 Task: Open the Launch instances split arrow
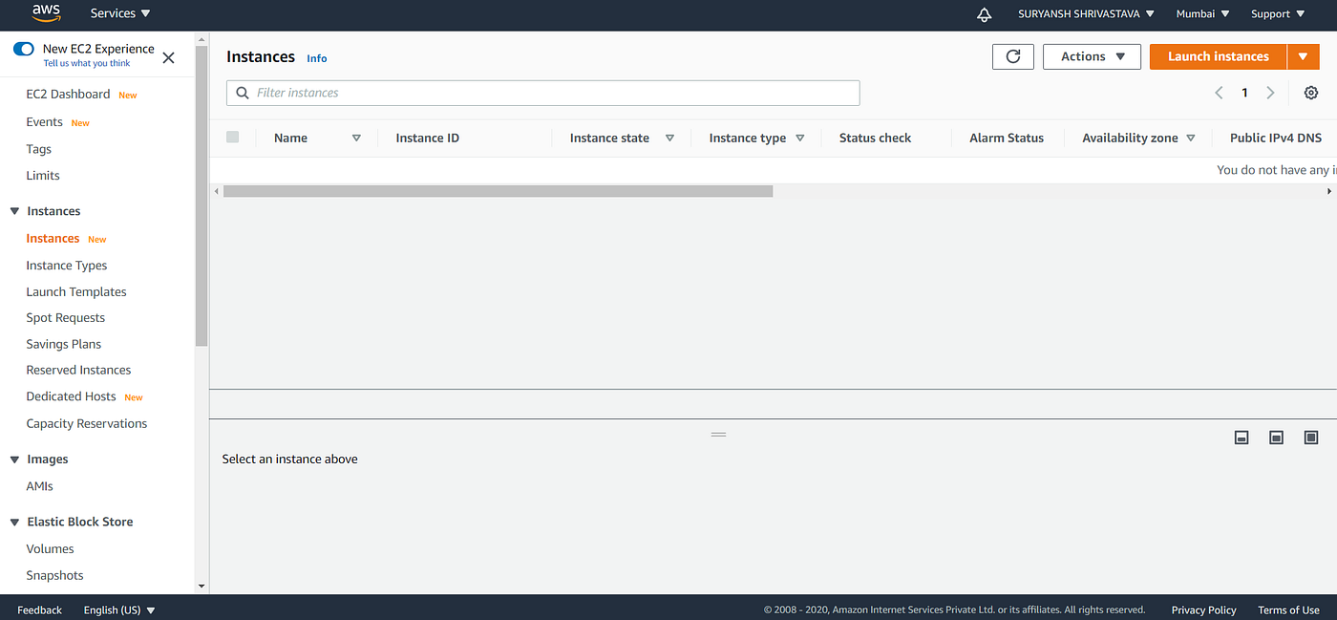point(1304,56)
